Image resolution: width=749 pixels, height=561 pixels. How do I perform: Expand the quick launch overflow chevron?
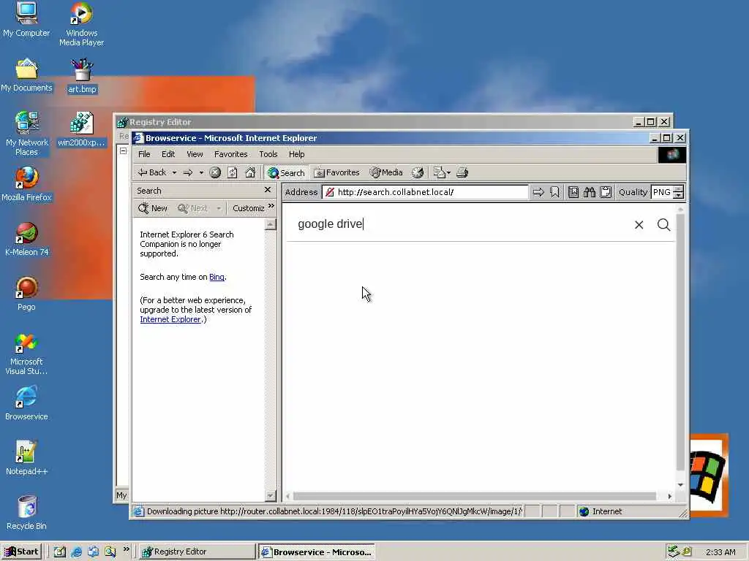pos(126,549)
